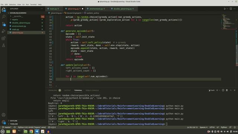Image resolution: width=238 pixels, height=134 pixels.
Task: Open the file manager in the taskbar
Action: [x=25, y=131]
